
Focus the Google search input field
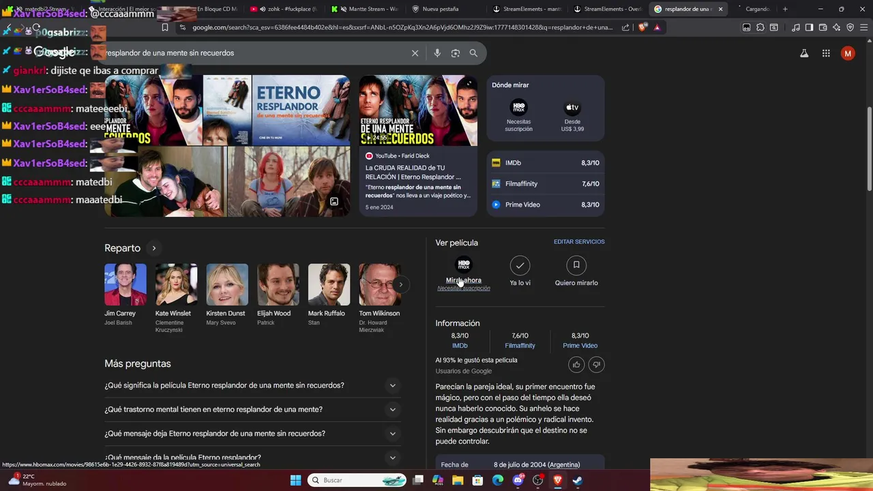tap(256, 53)
